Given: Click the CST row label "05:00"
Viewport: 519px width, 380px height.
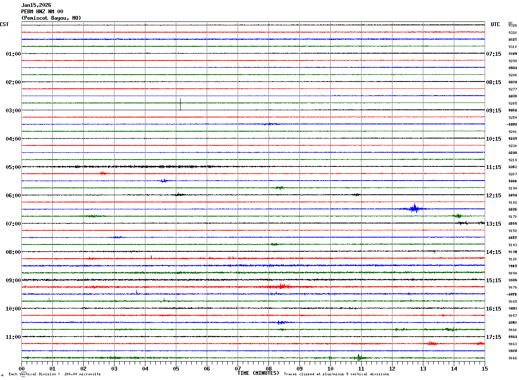Looking at the screenshot, I should tap(13, 167).
